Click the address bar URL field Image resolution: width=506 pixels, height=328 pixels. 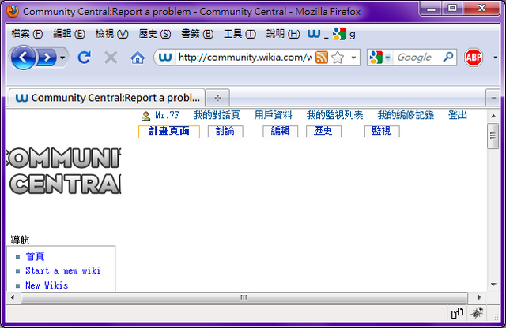click(244, 58)
